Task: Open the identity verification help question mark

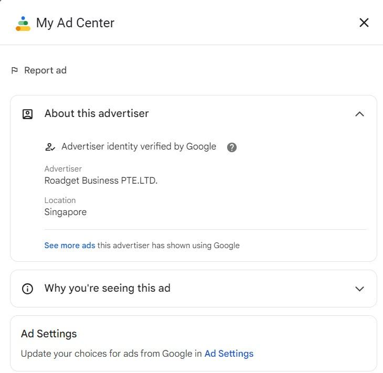Action: coord(232,147)
